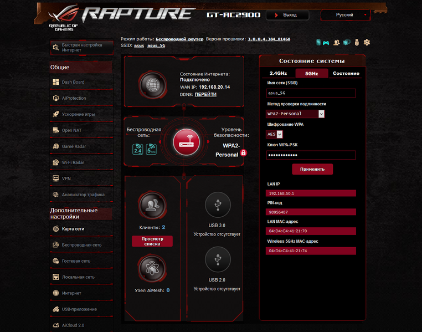
Task: Switch to the 2.4GHz tab
Action: (x=278, y=73)
